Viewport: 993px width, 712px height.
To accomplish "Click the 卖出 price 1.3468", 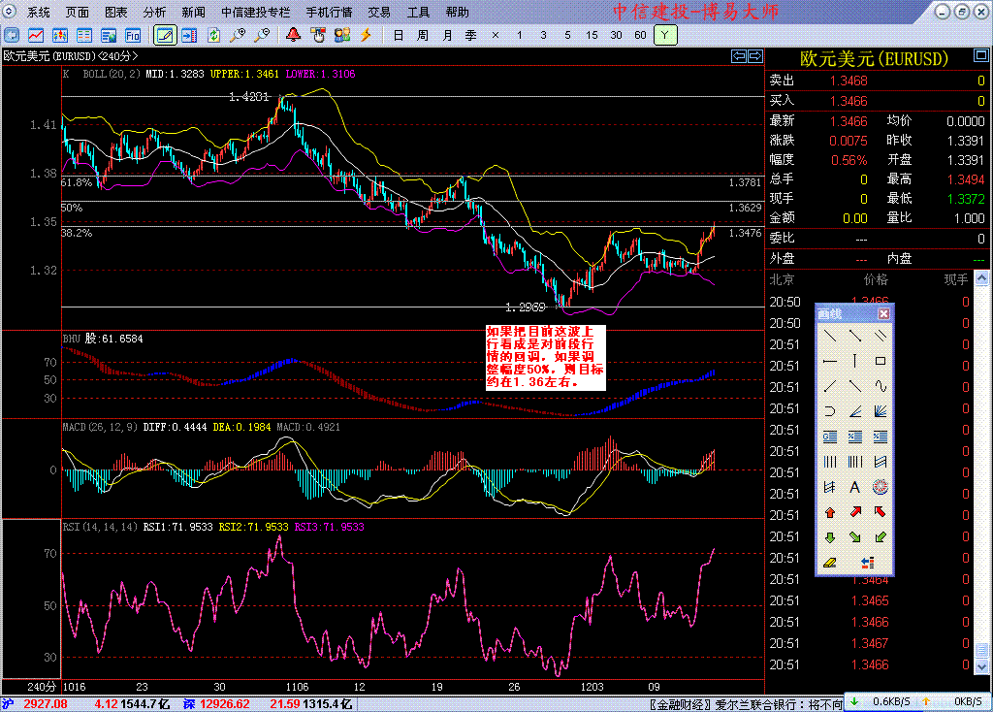I will tap(849, 81).
